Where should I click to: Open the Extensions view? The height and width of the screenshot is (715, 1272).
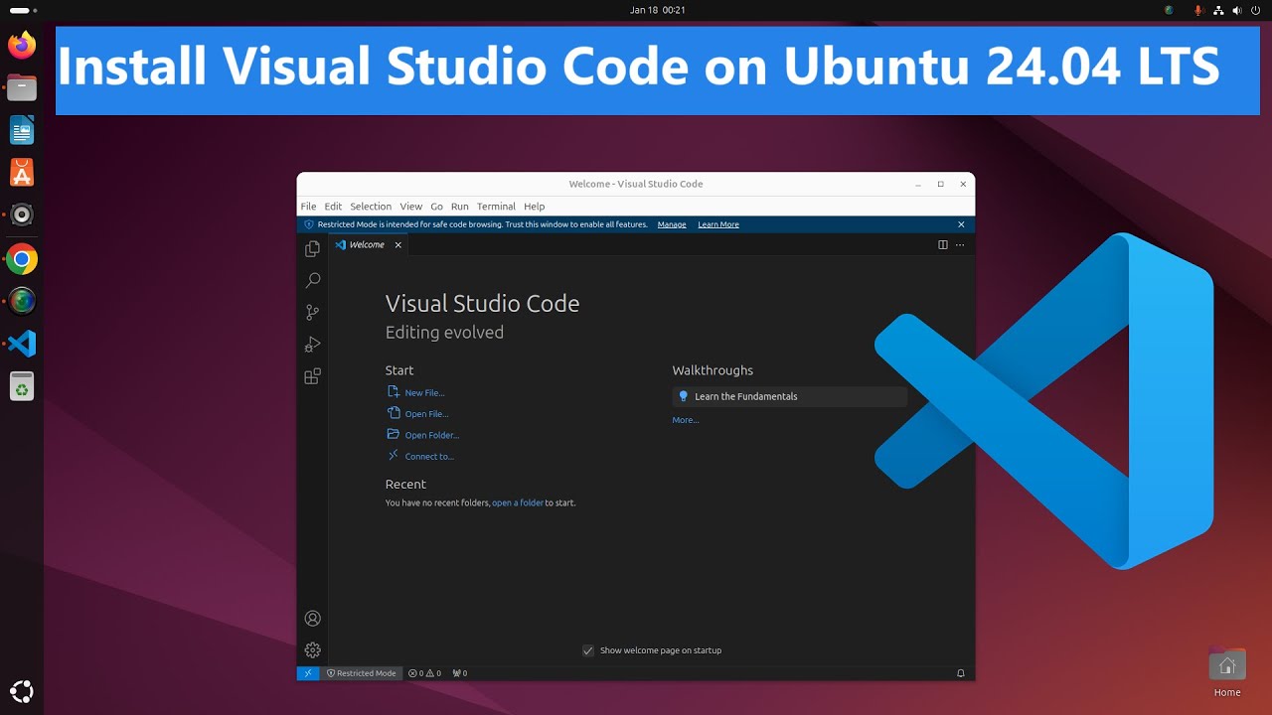point(312,376)
